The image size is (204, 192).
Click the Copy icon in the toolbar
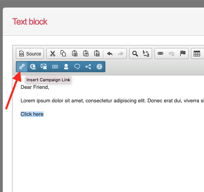[x=63, y=54]
